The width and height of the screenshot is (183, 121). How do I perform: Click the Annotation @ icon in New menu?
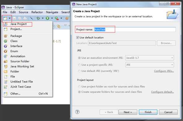click(x=6, y=56)
